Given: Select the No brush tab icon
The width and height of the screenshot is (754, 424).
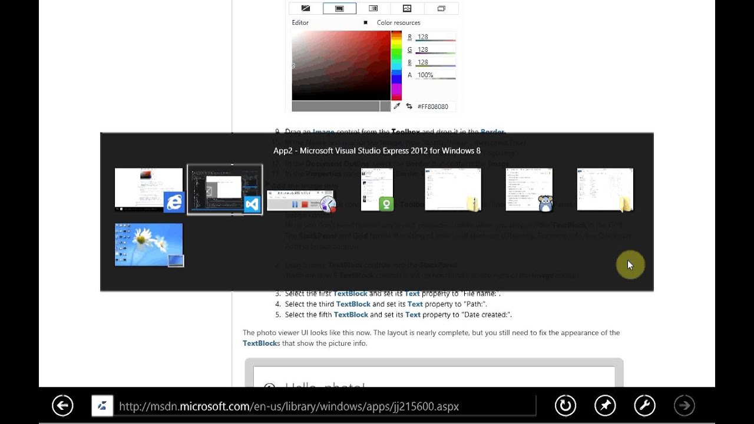Looking at the screenshot, I should [x=305, y=8].
